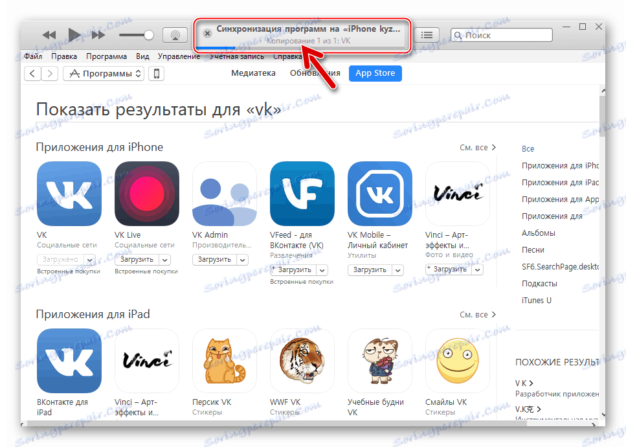Click the Загружено button under VK
Image resolution: width=626 pixels, height=447 pixels.
click(x=60, y=259)
